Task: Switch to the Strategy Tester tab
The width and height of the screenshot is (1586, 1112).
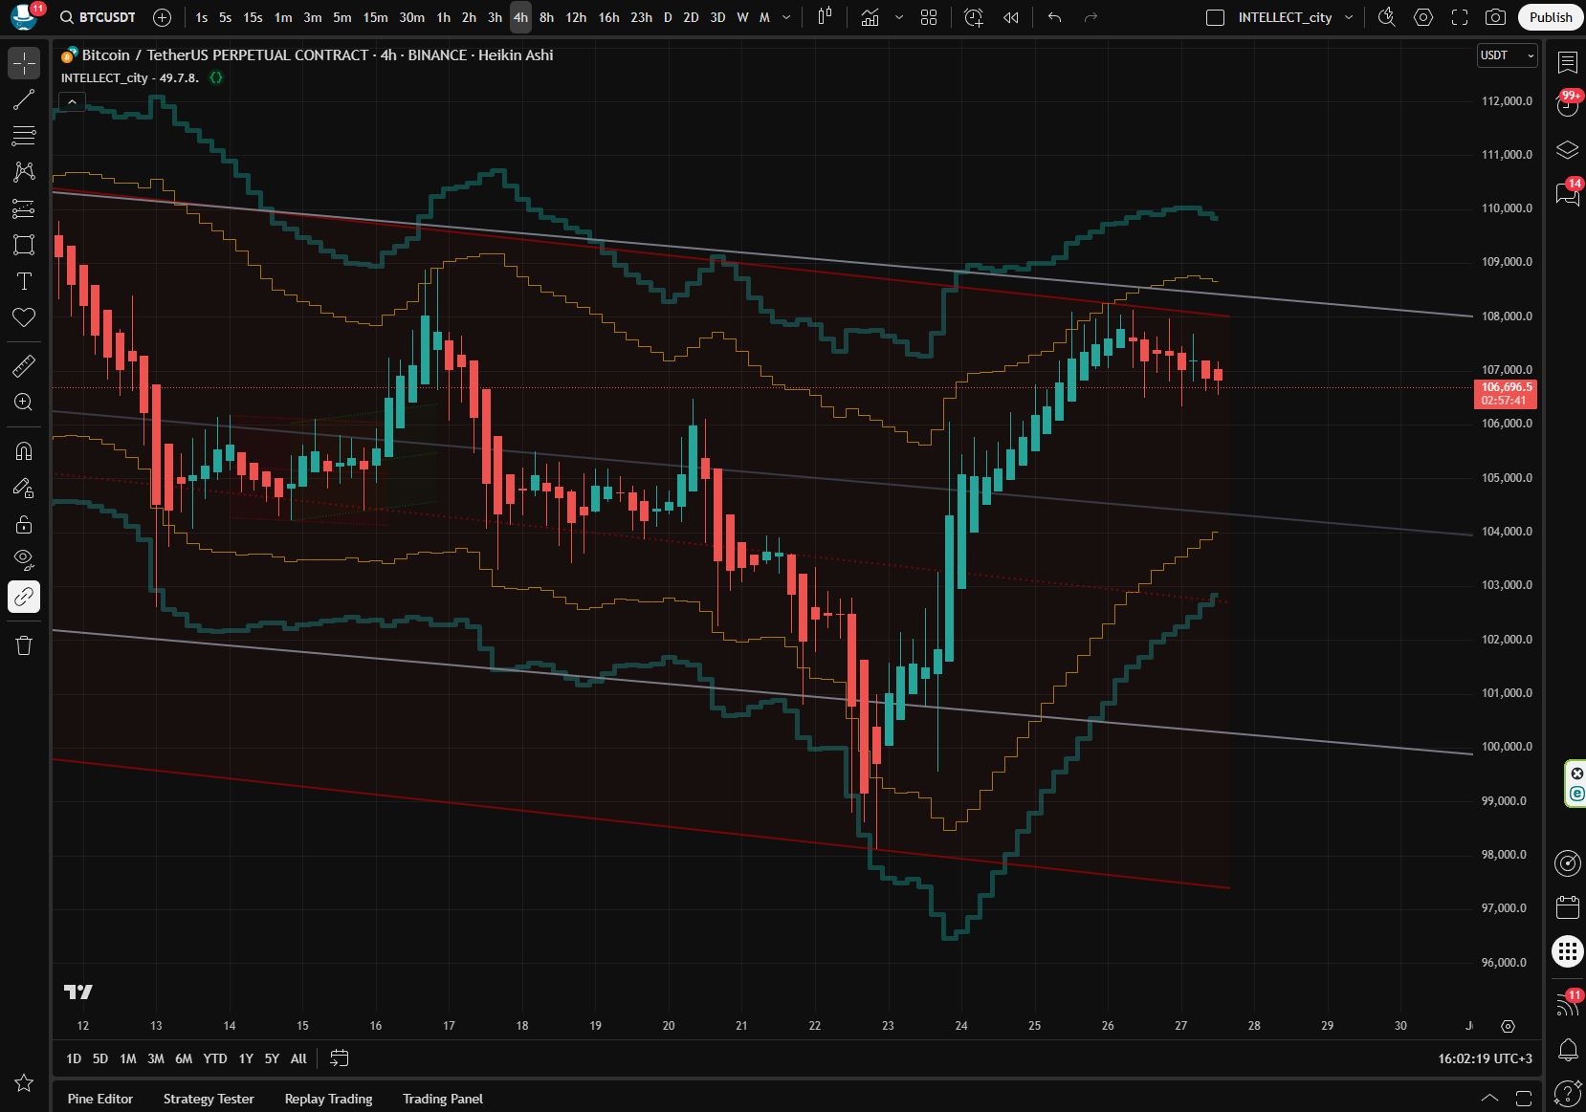Action: point(209,1099)
